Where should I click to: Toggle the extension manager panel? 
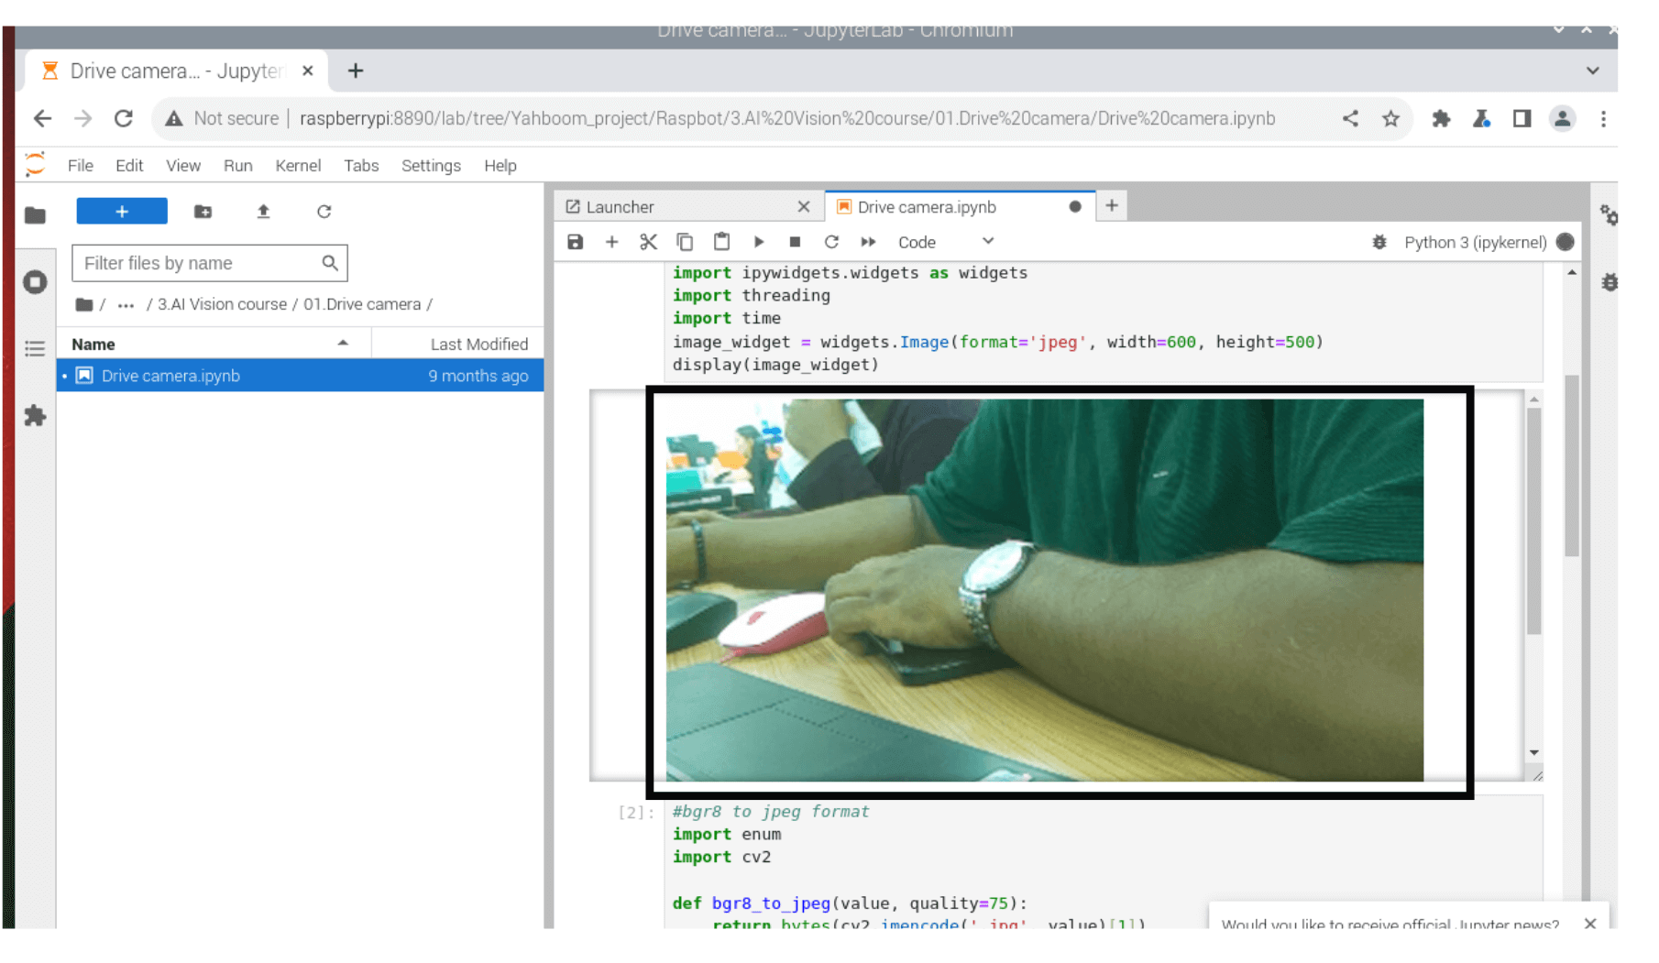[x=35, y=416]
